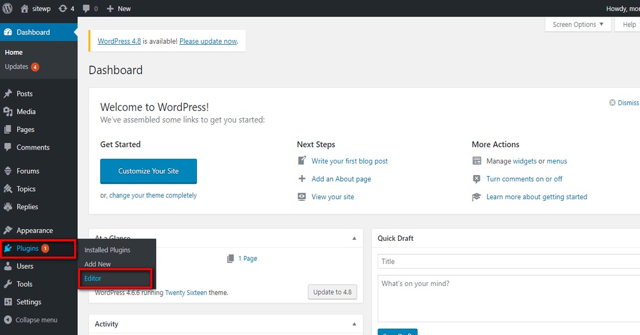640x335 pixels.
Task: Collapse the Activity panel arrow
Action: 354,324
